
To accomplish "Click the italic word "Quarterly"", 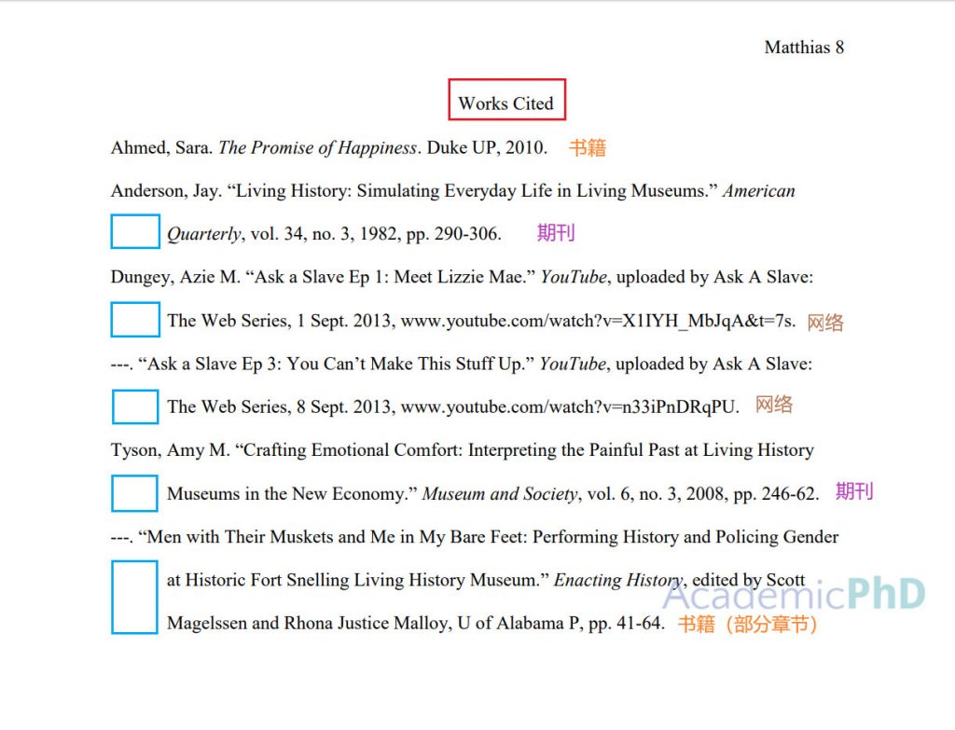I will (205, 234).
